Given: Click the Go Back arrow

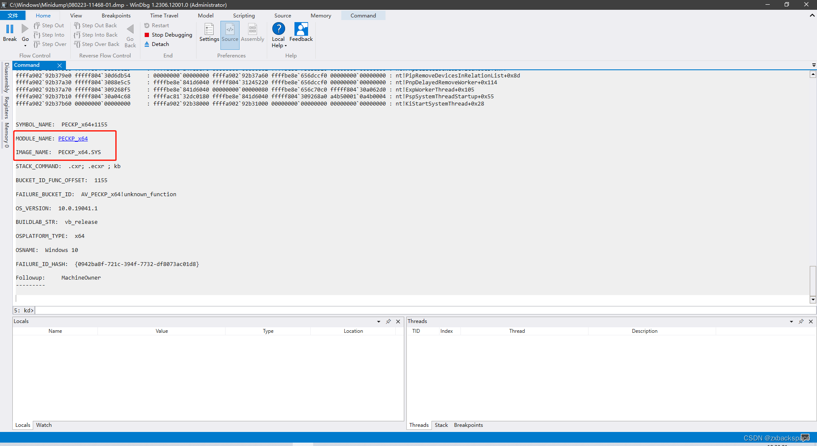Looking at the screenshot, I should click(x=130, y=29).
